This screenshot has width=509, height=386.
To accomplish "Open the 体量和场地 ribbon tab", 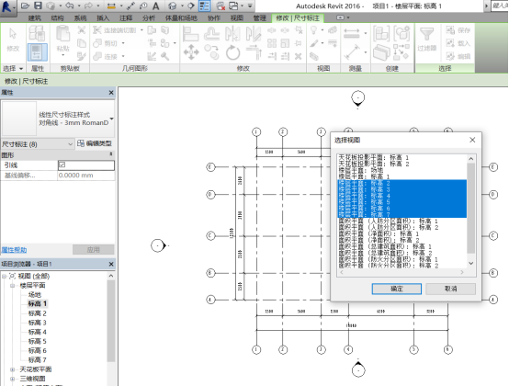I will pos(181,18).
